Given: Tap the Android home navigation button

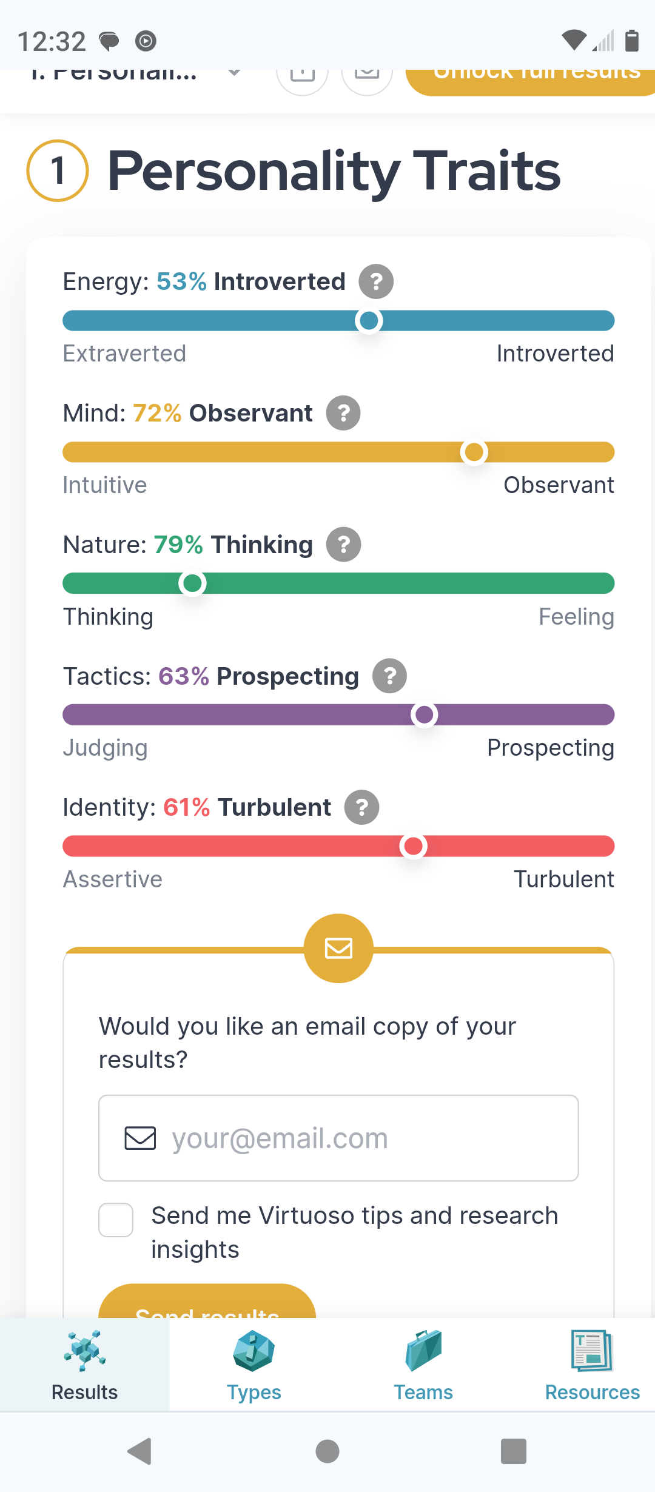Looking at the screenshot, I should [x=327, y=1451].
